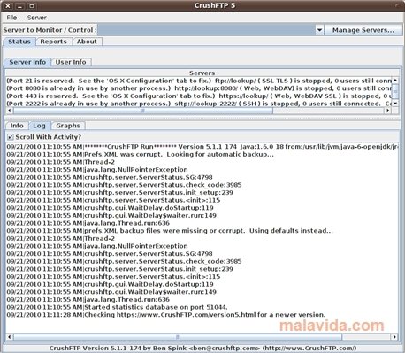The height and width of the screenshot is (353, 405).
Task: Select the Server to Monitor combo field
Action: click(x=206, y=30)
